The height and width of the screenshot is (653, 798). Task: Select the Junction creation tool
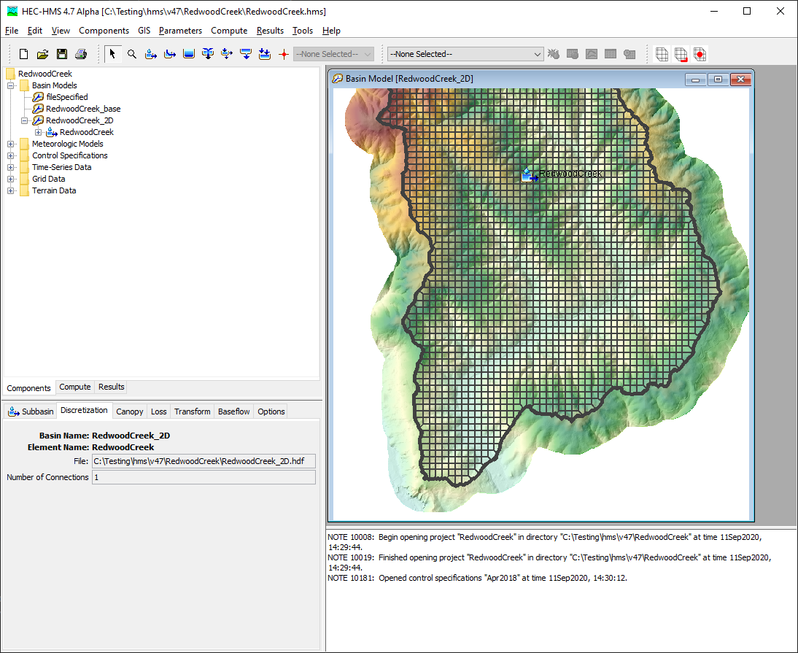[208, 54]
